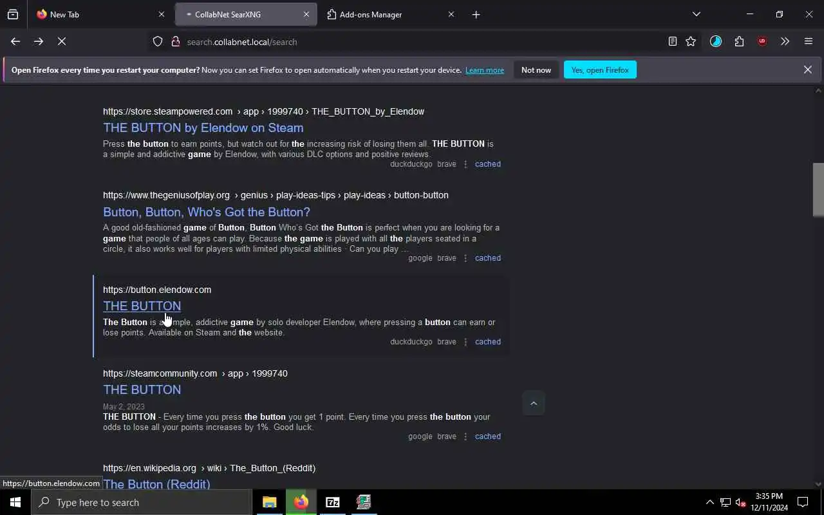Open more options dots for Steam store result

(465, 164)
